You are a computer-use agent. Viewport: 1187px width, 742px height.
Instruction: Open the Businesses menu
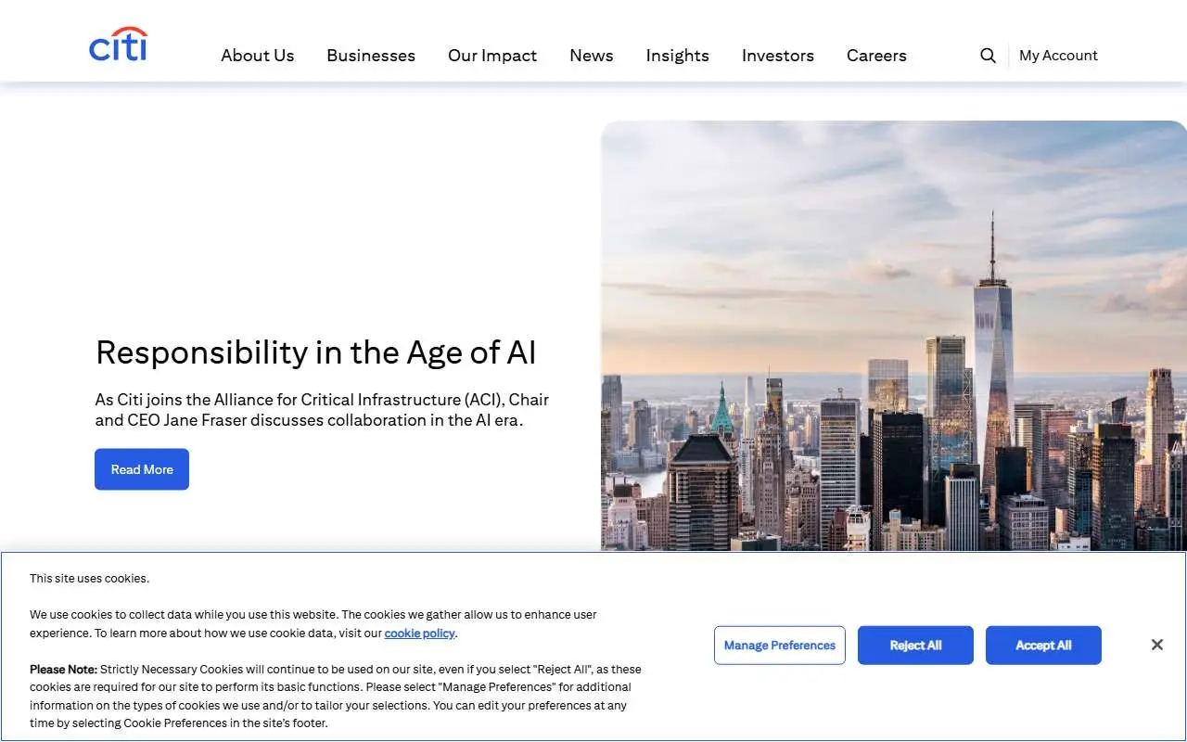point(371,56)
